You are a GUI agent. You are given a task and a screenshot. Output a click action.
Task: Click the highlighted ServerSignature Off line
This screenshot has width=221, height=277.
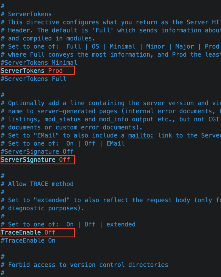coord(38,160)
